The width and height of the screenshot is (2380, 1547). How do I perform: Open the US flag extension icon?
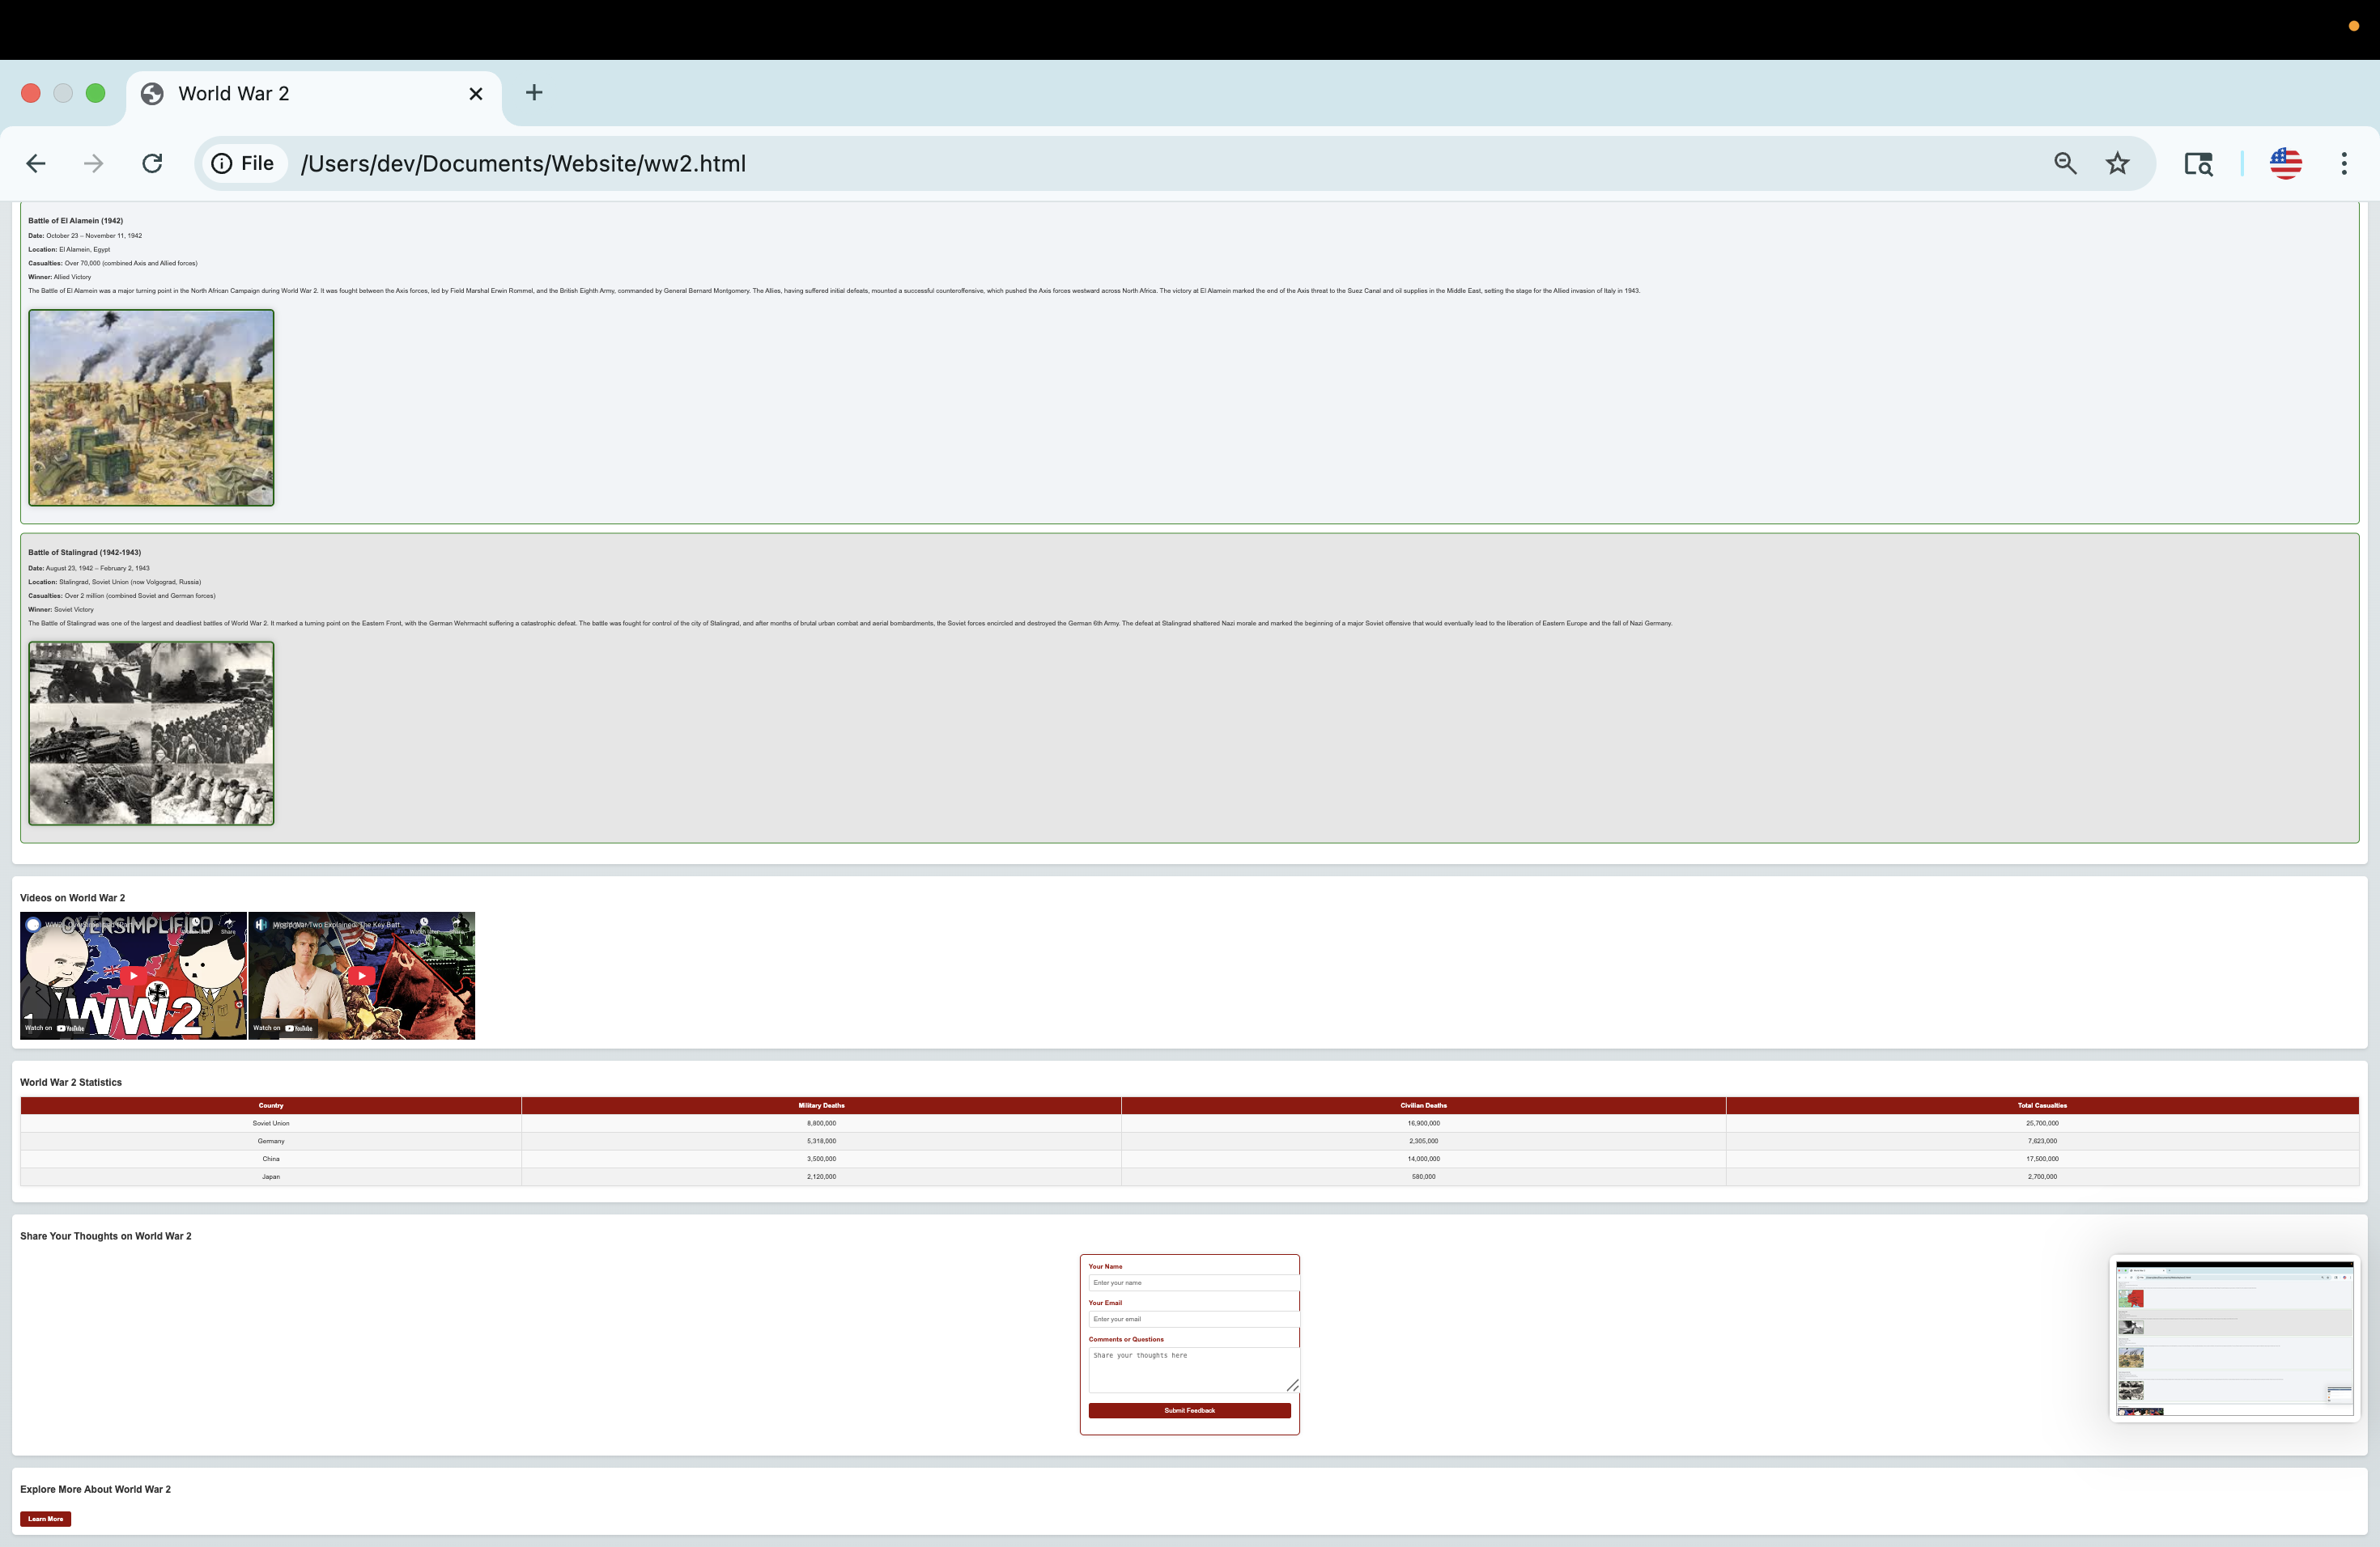tap(2285, 164)
